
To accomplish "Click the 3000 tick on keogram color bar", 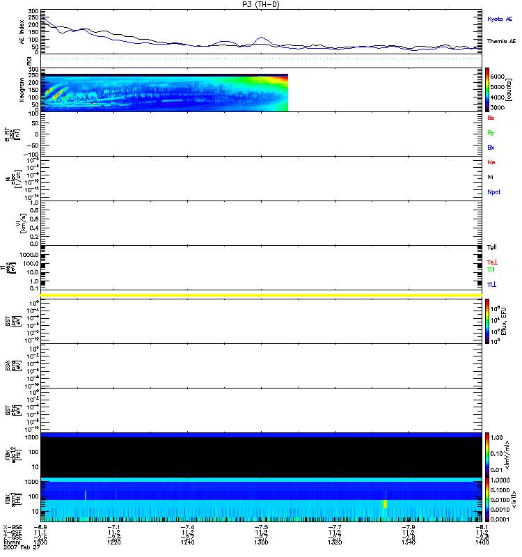I will [x=498, y=107].
